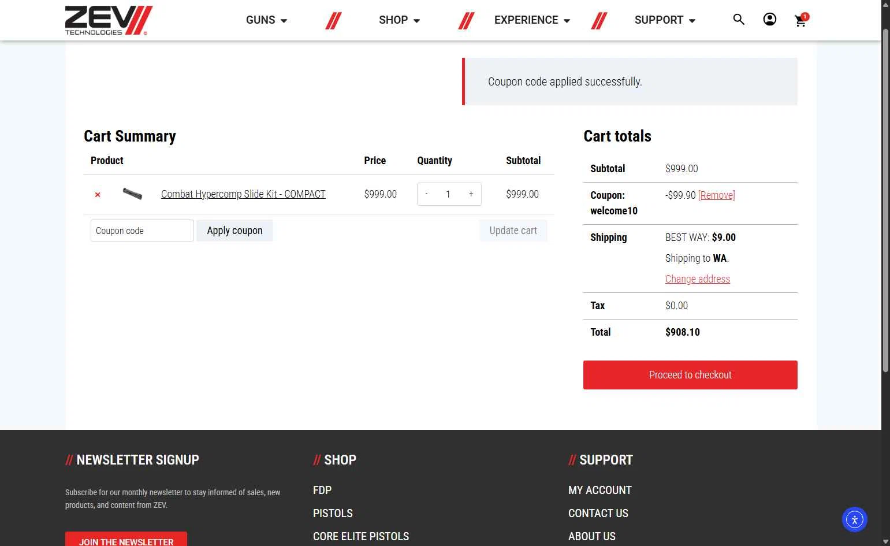
Task: View the shopping cart icon
Action: 801,20
